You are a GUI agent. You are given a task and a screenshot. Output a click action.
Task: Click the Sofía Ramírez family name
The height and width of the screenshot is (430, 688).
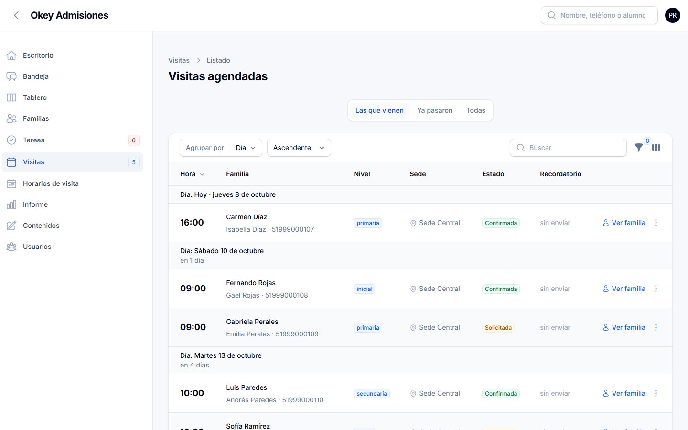pos(248,426)
